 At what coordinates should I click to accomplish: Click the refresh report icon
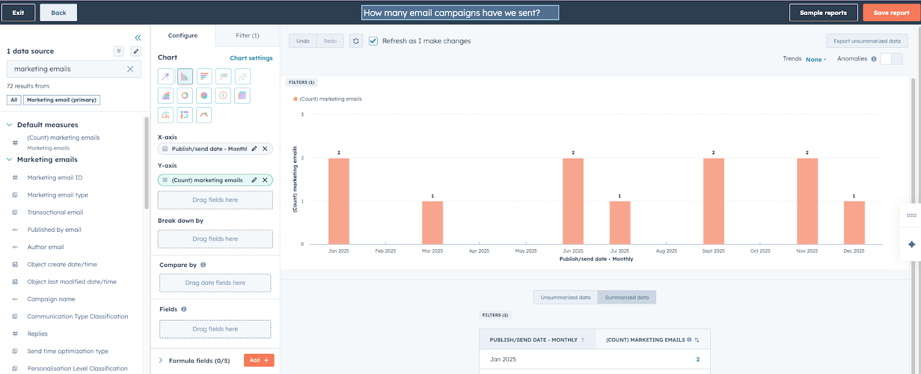click(x=356, y=41)
